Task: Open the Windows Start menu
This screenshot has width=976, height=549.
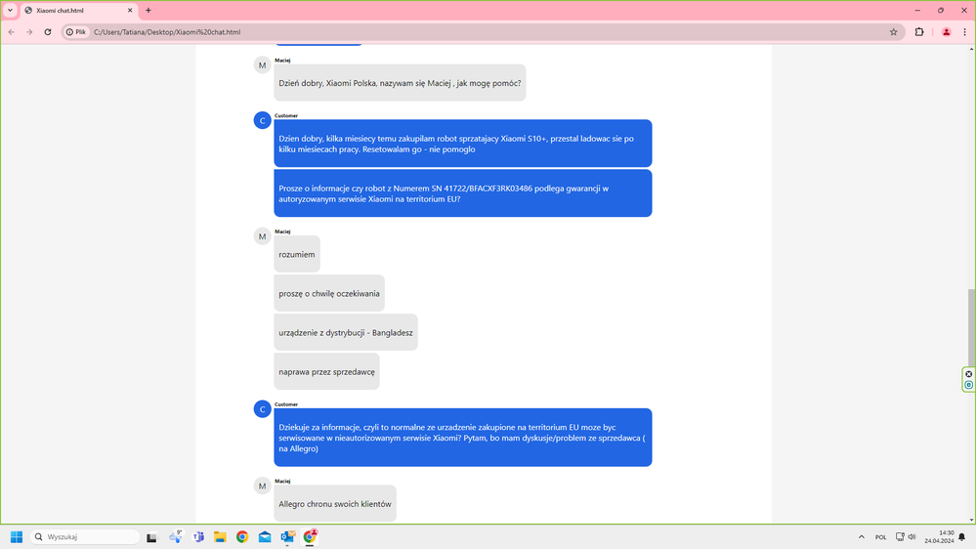Action: pos(17,536)
